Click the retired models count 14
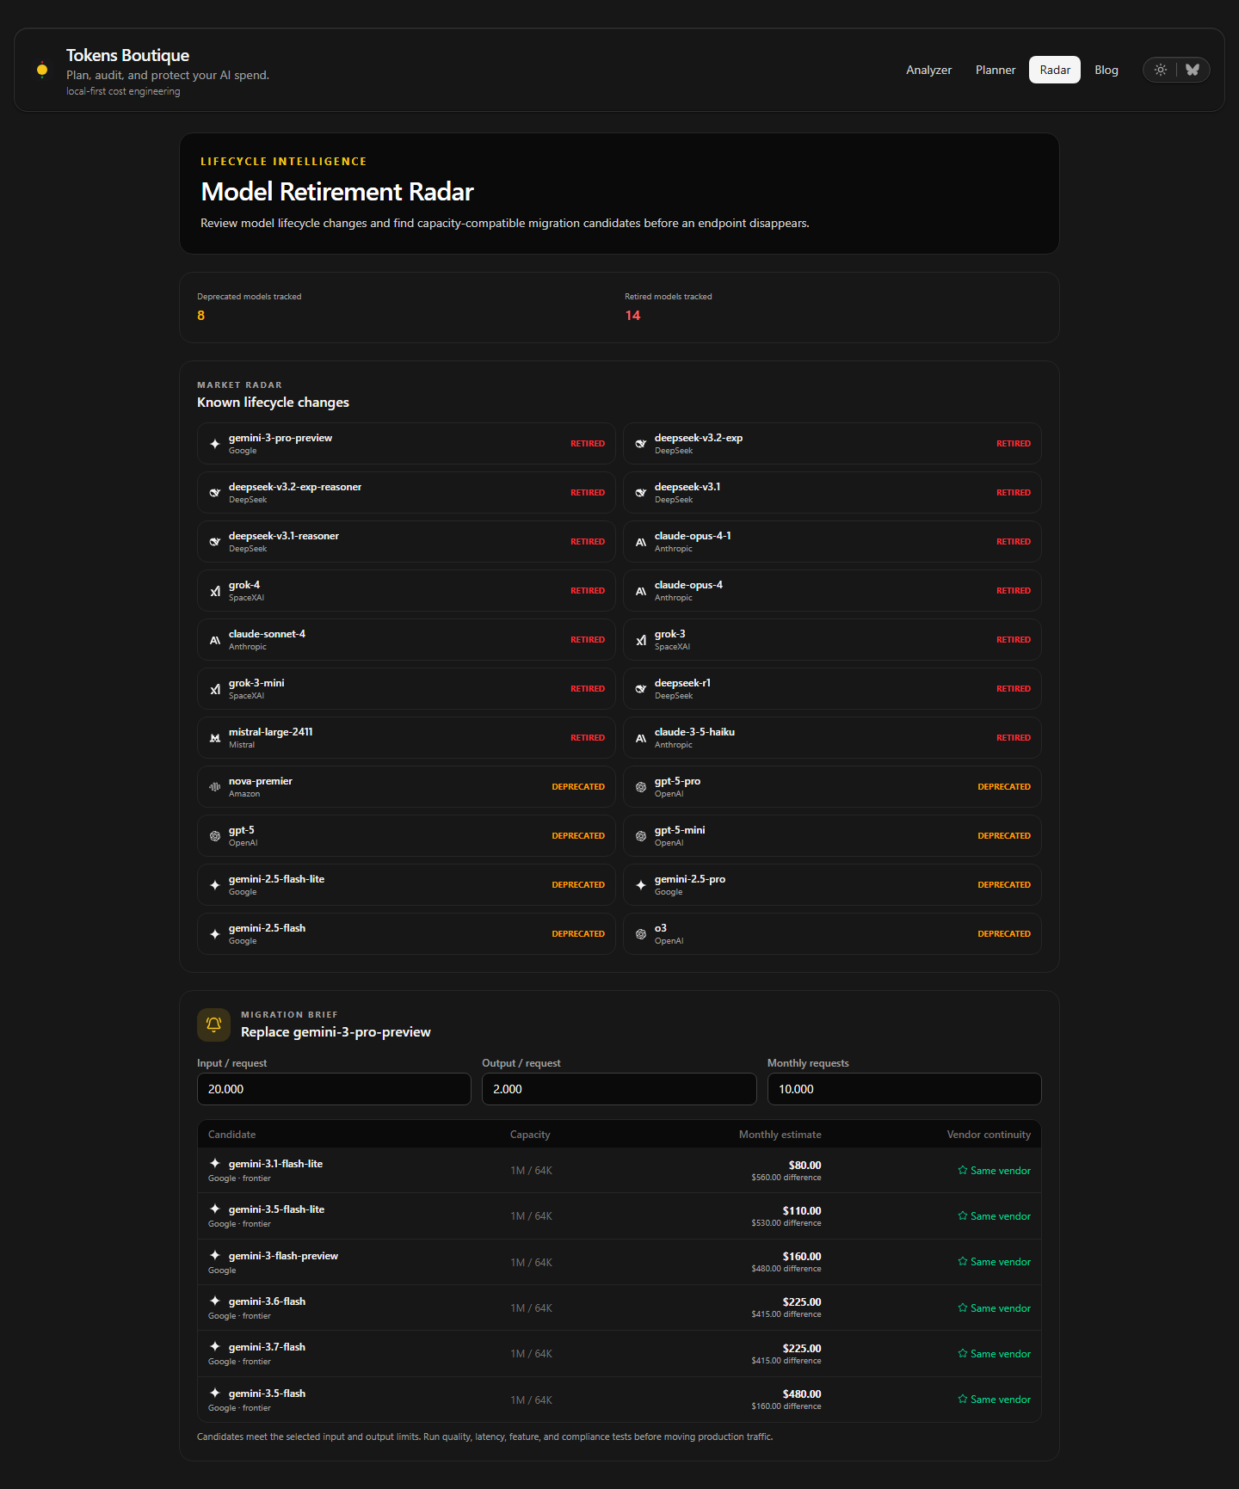Viewport: 1239px width, 1489px height. point(632,316)
